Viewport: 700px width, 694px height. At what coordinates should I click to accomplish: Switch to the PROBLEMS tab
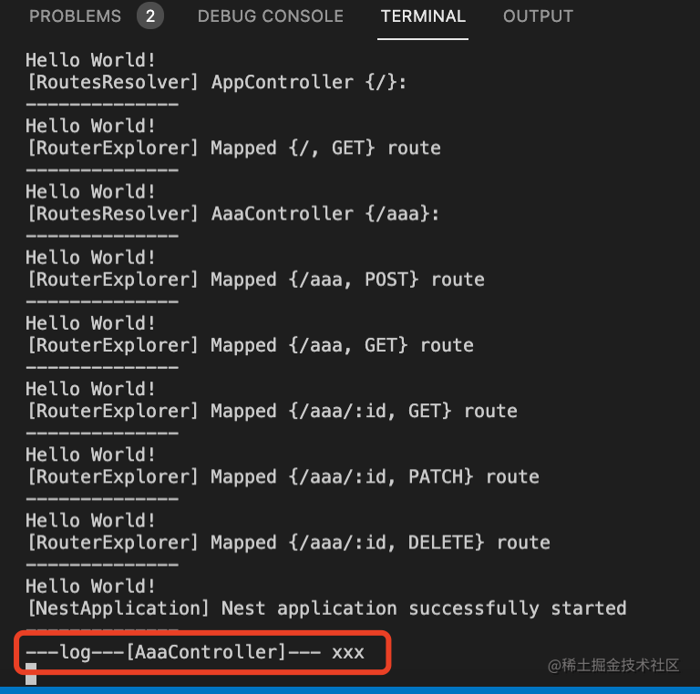pyautogui.click(x=75, y=16)
